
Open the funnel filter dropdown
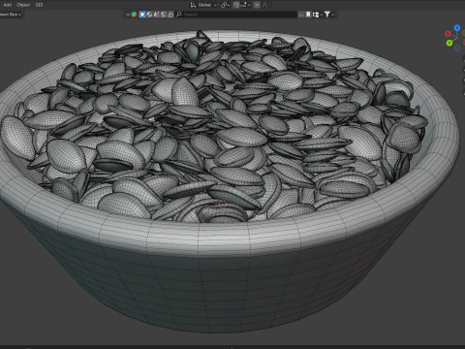point(329,15)
